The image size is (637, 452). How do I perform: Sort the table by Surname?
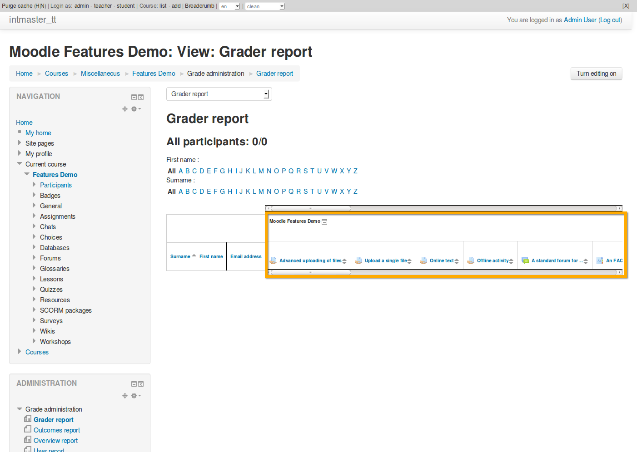pyautogui.click(x=180, y=256)
